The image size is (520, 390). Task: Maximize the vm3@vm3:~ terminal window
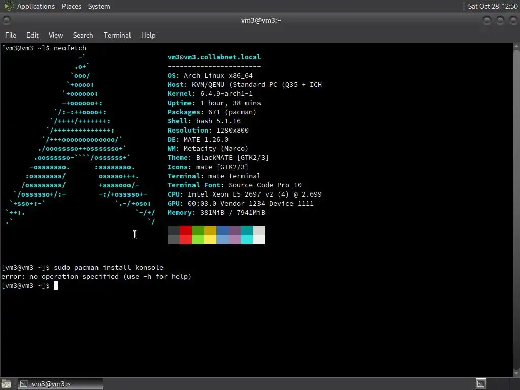click(x=500, y=20)
